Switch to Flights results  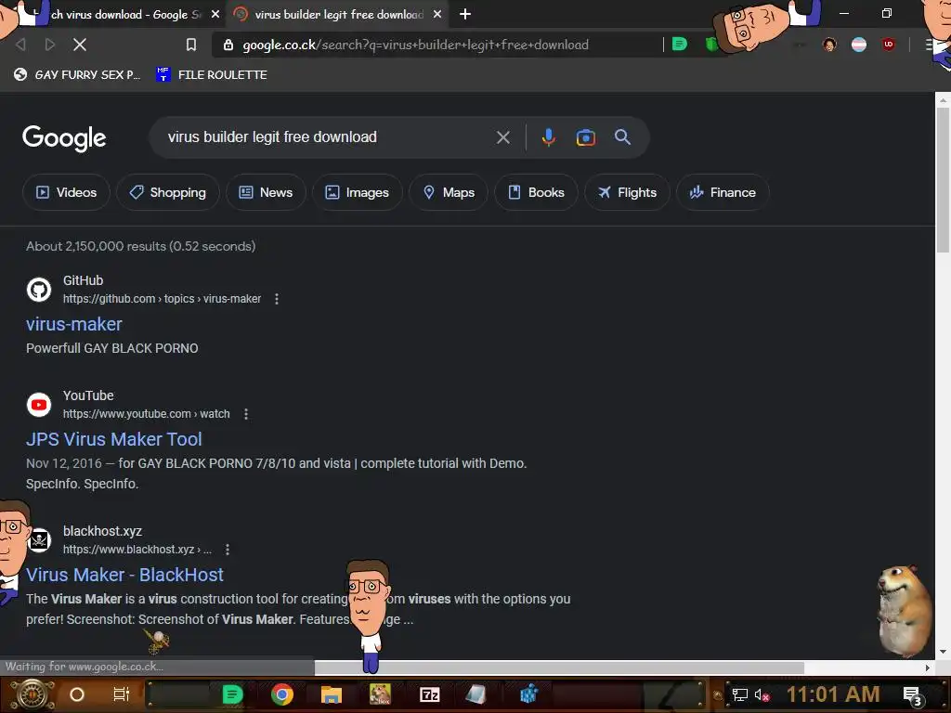point(627,192)
